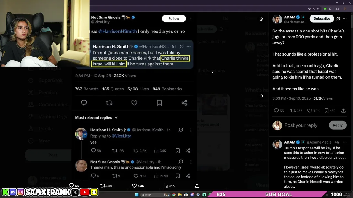
Task: View analytics 34K on Harrison's reply
Action: click(x=160, y=151)
